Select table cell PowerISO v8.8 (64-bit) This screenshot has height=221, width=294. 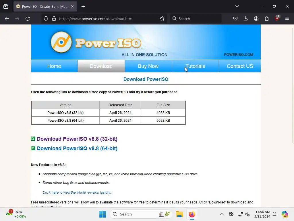[x=65, y=121]
